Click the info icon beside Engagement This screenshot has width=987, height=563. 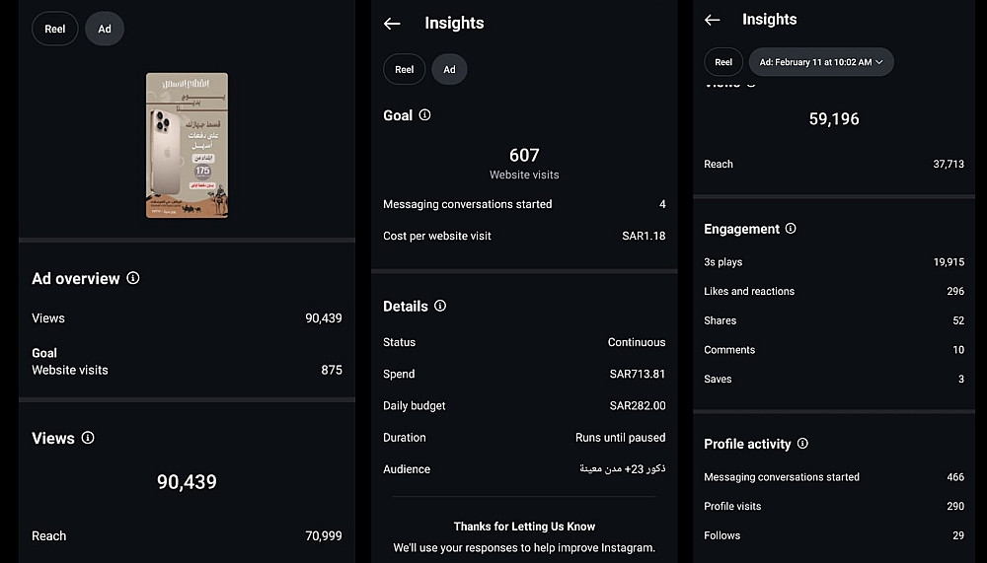(x=791, y=229)
